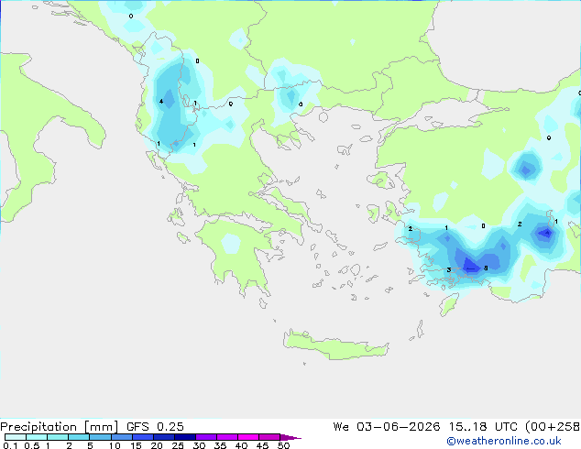The width and height of the screenshot is (581, 449).
Task: Select the '3' precipitation value in southwest Turkey
Action: pos(449,269)
